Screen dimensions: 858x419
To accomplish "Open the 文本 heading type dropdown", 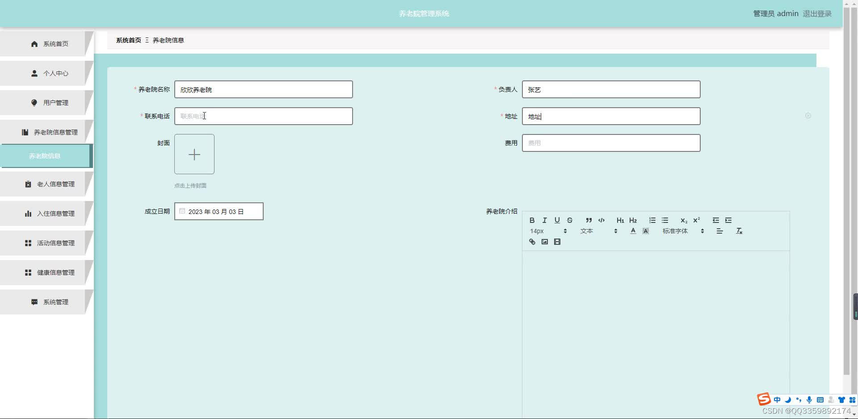I will (x=599, y=231).
